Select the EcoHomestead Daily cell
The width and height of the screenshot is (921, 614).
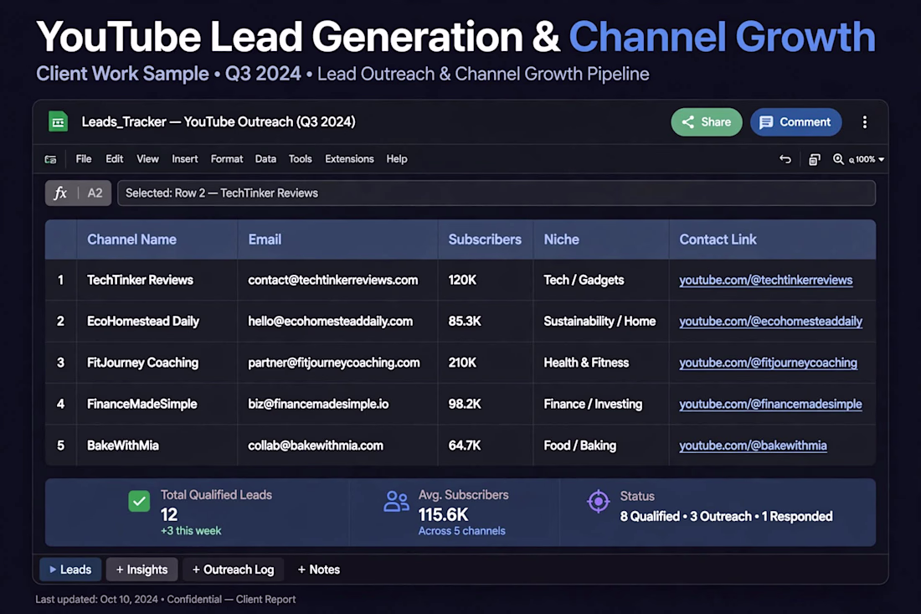point(157,322)
